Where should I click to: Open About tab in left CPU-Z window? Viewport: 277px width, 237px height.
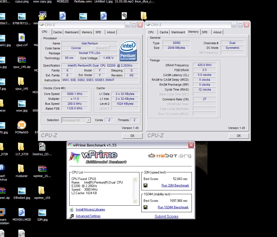point(111,32)
